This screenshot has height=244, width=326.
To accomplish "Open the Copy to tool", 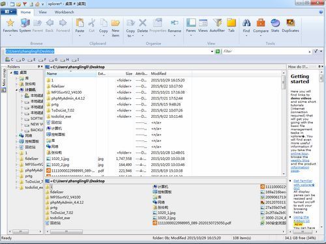I will tap(130, 28).
